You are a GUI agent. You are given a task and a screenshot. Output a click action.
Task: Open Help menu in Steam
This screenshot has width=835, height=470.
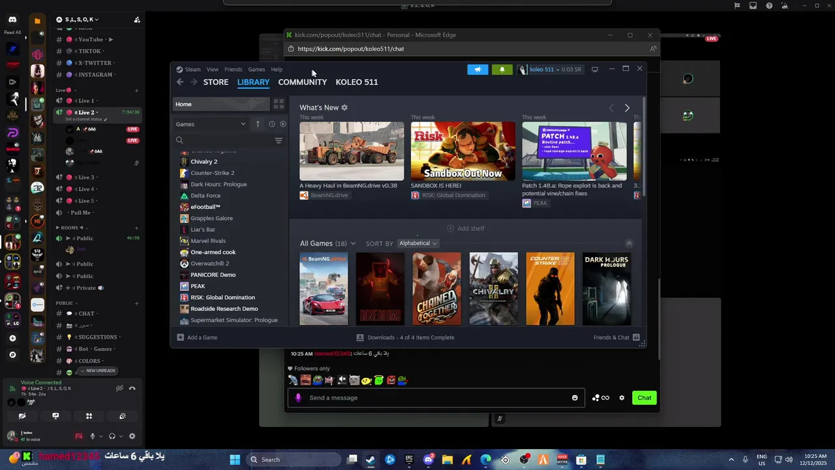[277, 69]
